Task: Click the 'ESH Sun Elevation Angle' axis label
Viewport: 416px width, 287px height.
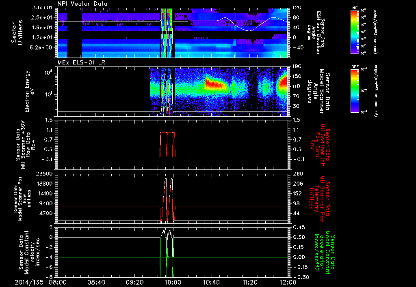Action: click(x=316, y=32)
